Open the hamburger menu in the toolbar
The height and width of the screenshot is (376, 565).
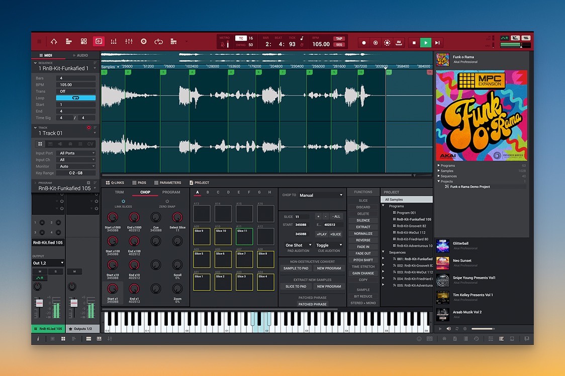[x=40, y=42]
